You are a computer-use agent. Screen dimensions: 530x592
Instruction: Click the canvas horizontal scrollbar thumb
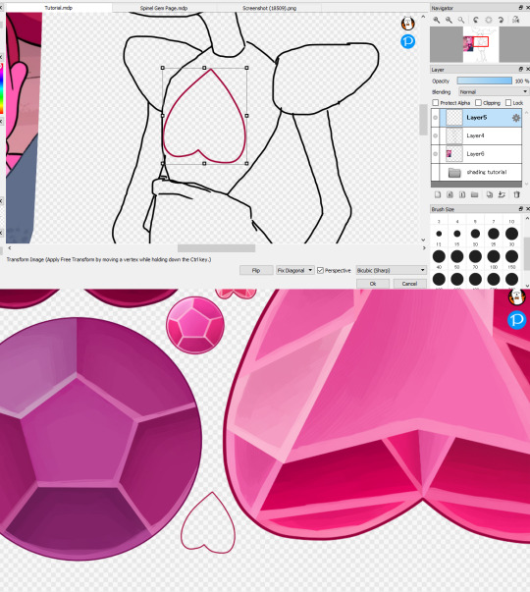tap(216, 248)
